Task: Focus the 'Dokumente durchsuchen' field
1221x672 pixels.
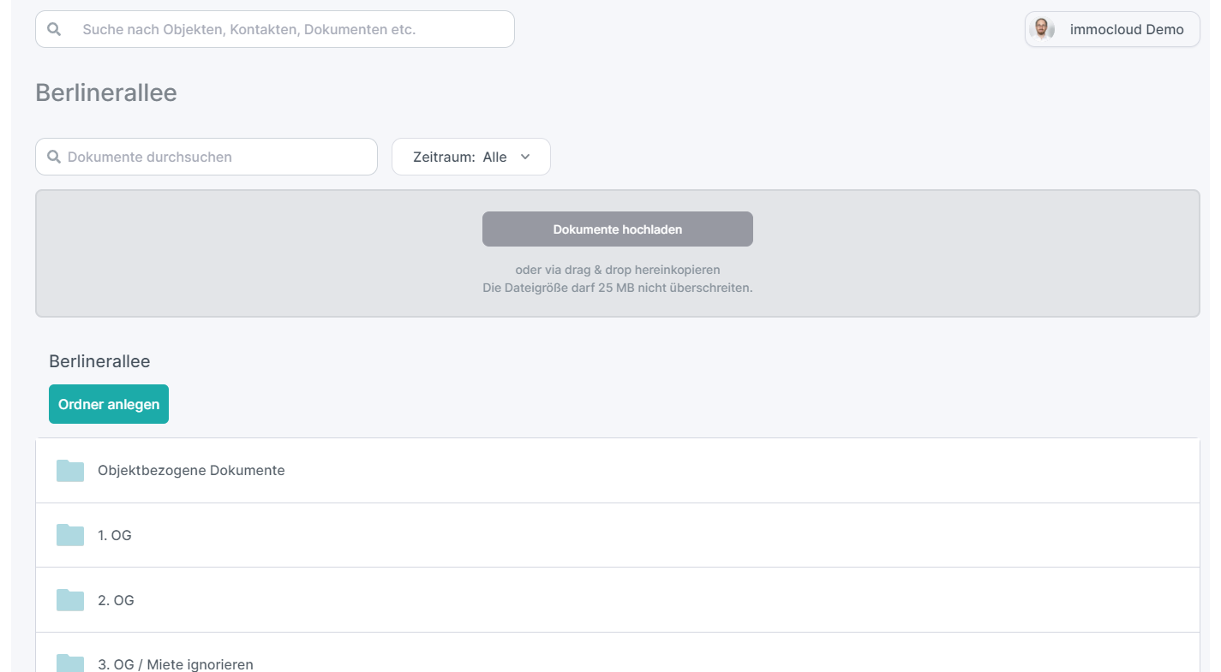Action: (x=206, y=157)
